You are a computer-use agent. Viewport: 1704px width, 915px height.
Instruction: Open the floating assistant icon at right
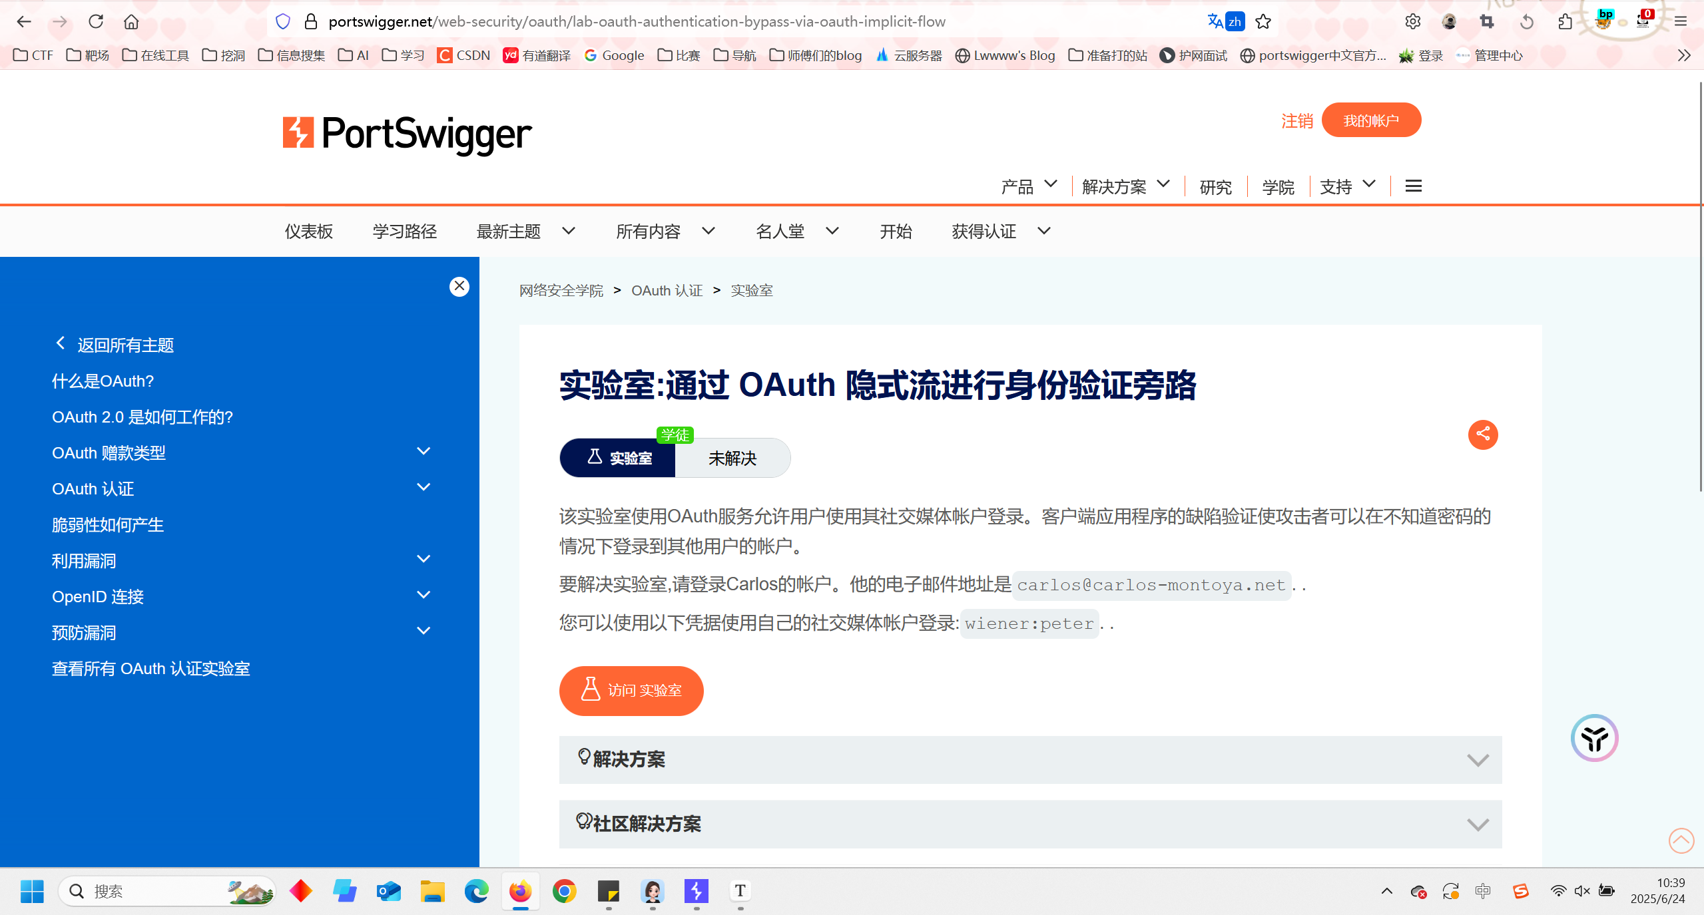point(1594,737)
